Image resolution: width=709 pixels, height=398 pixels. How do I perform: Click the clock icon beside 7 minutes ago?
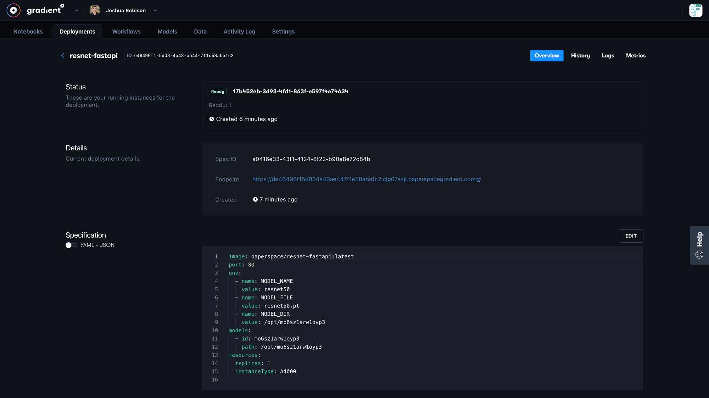(x=255, y=200)
